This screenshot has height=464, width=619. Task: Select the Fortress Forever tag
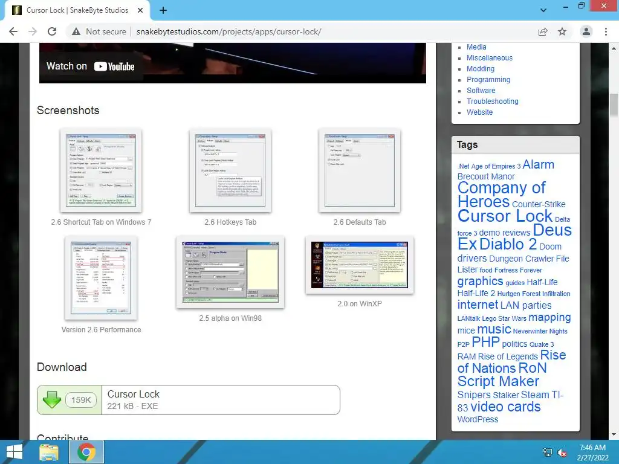pyautogui.click(x=518, y=270)
